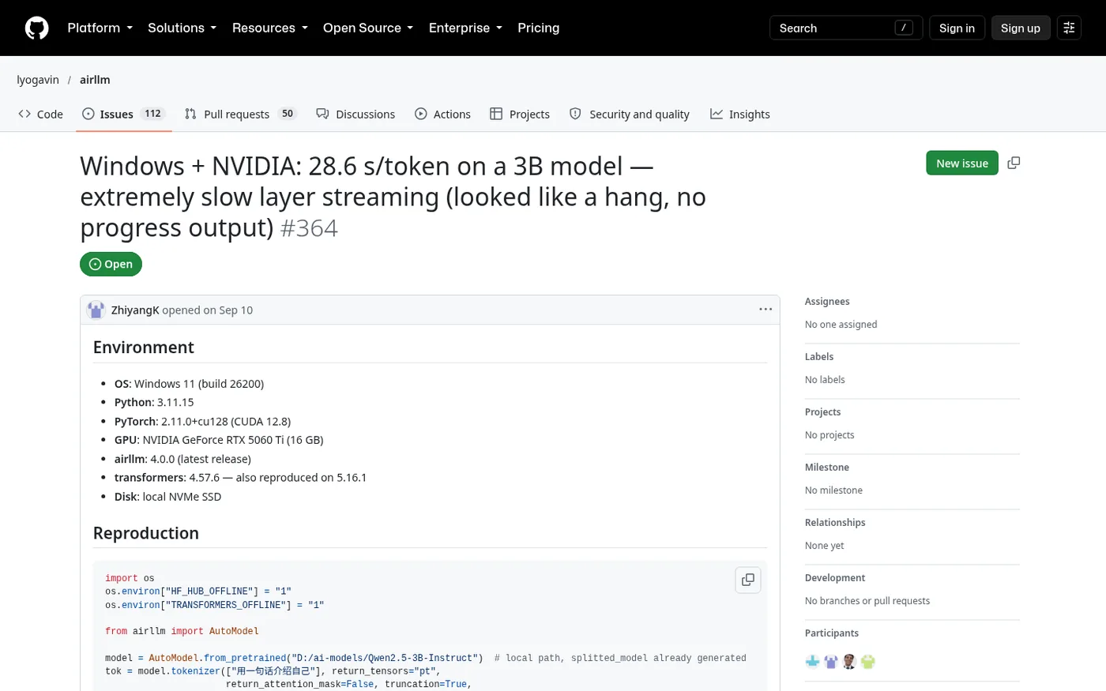Open the ZhiyangK author link
The height and width of the screenshot is (691, 1106).
(x=135, y=310)
